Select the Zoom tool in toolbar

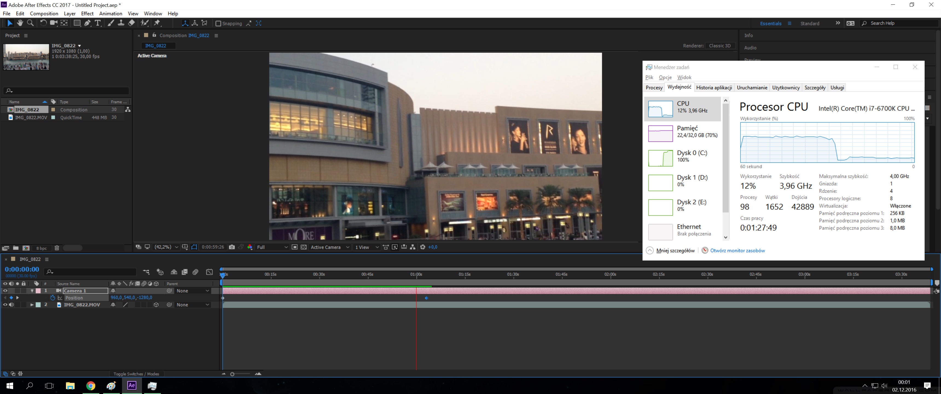click(x=31, y=23)
